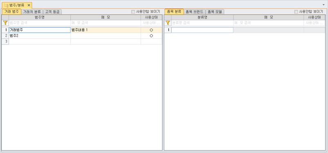Viewport: 328px width, 153px height.
Task: Click right grid 사용상태 filter dropdown cell
Action: (x=315, y=23)
